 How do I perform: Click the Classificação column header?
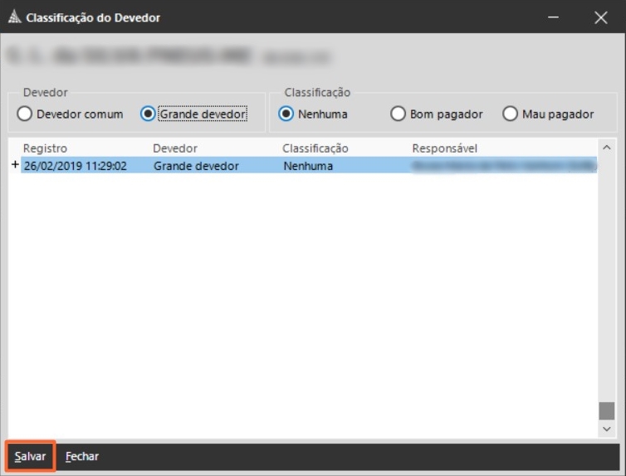(x=315, y=148)
